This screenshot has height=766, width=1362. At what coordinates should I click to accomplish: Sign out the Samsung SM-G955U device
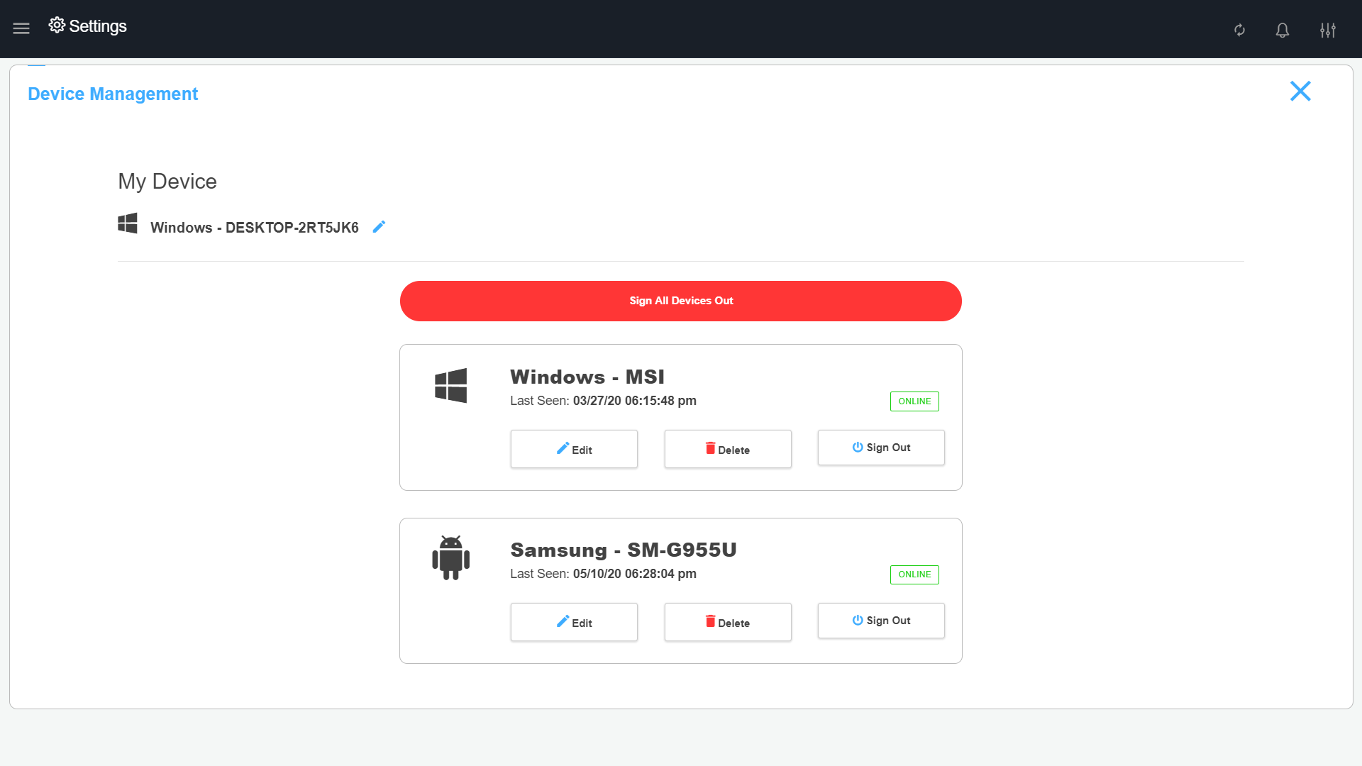(x=880, y=621)
